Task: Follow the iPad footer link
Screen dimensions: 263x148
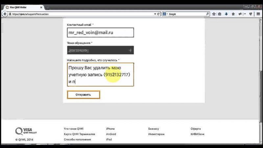Action: [x=109, y=139]
